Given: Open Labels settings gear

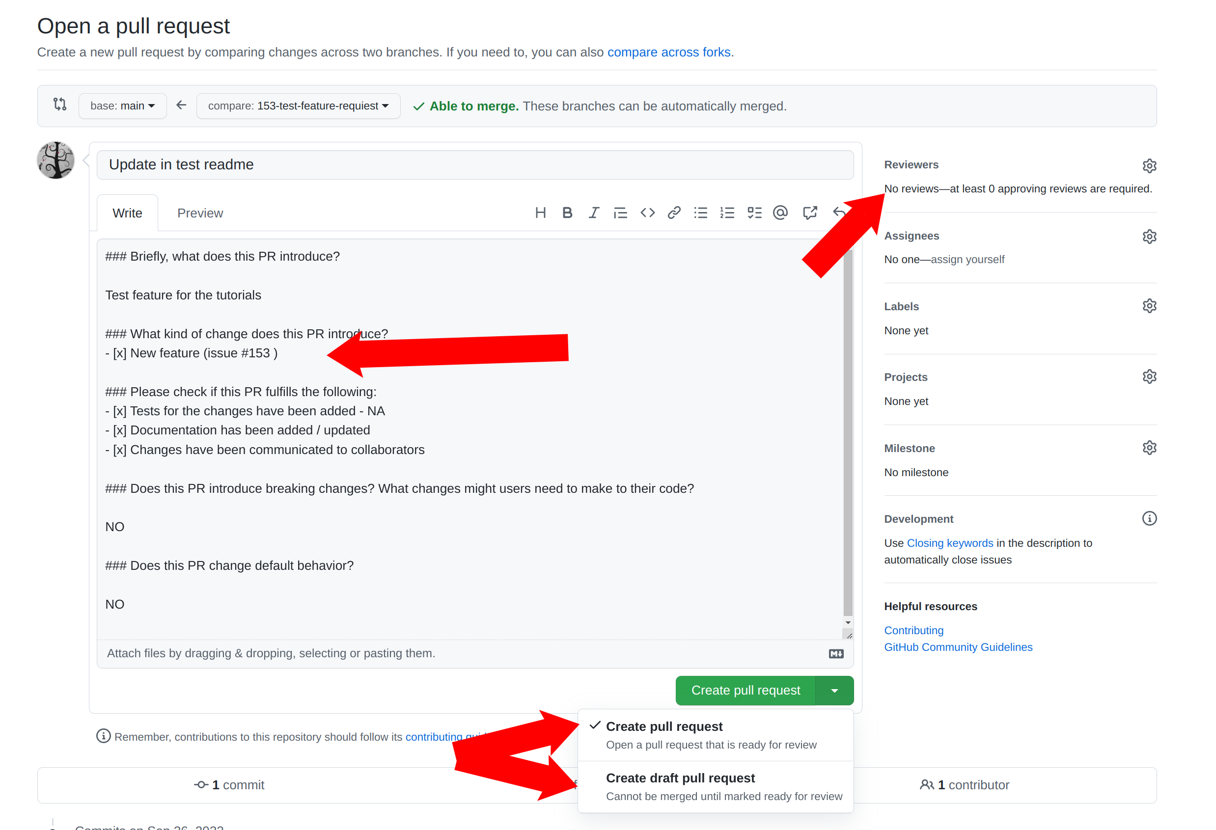Looking at the screenshot, I should tap(1149, 306).
